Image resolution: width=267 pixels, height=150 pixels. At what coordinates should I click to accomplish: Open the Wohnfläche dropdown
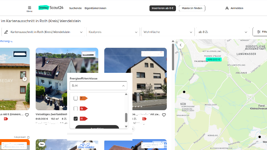tap(167, 32)
